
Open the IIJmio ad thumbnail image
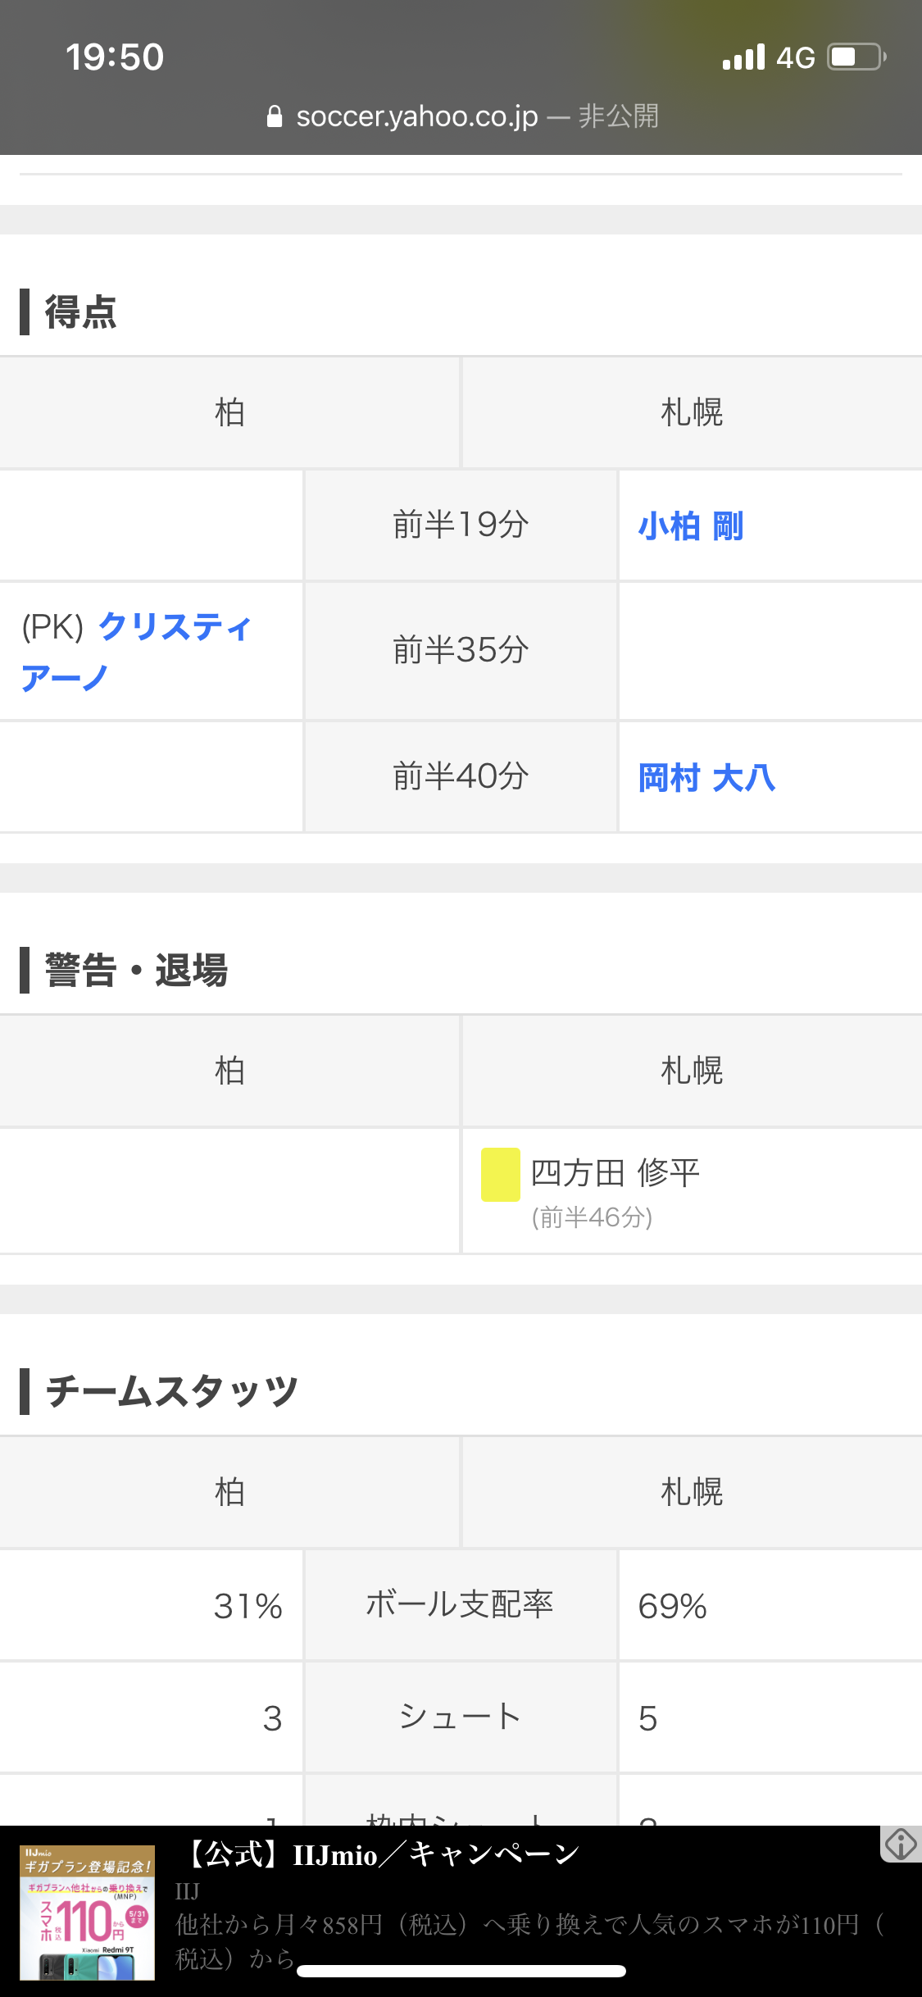coord(87,1912)
